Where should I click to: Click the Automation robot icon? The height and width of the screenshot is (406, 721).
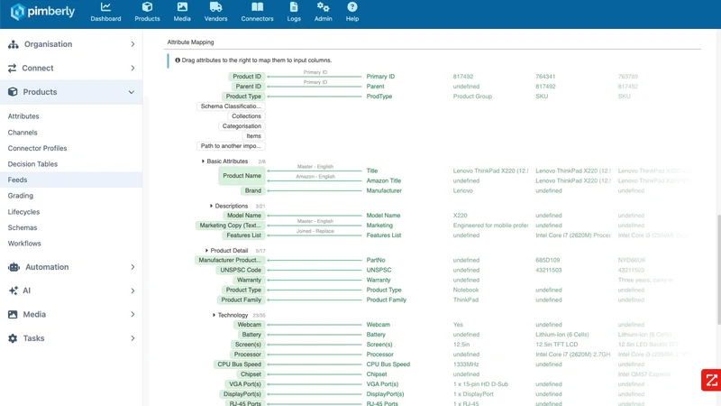14,267
